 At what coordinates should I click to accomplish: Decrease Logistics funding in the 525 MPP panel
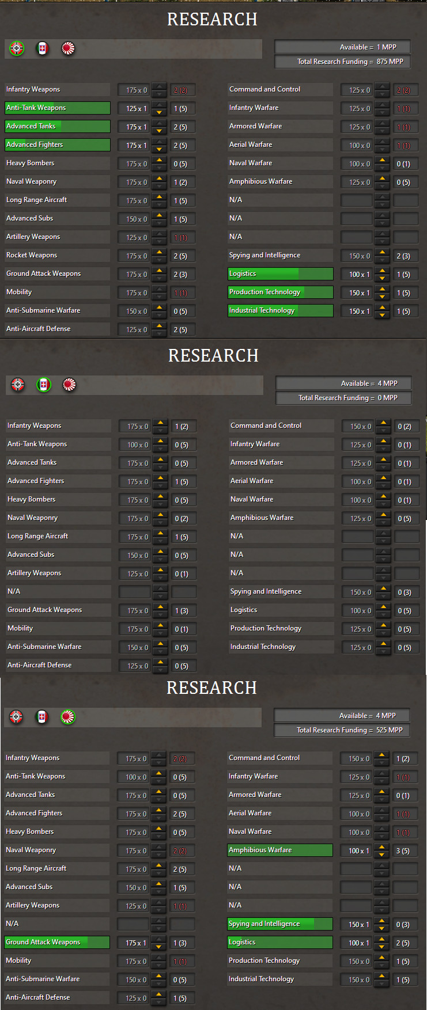[382, 947]
